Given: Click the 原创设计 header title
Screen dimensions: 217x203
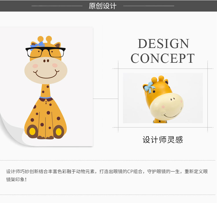Looking at the screenshot, I should 102,6.
